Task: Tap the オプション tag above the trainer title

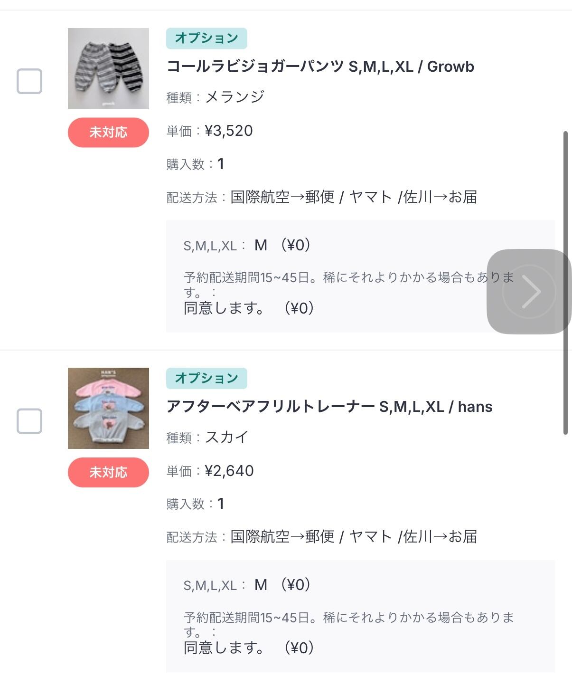Action: 206,378
